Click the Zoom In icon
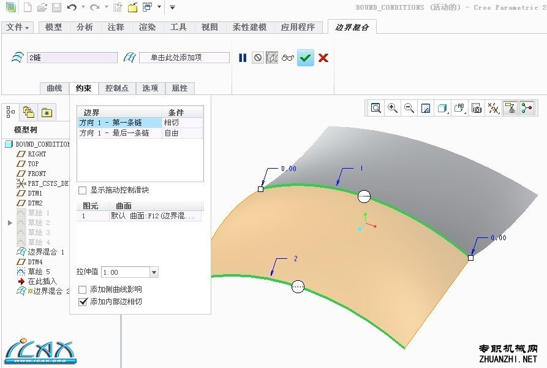This screenshot has width=547, height=368. tap(393, 108)
